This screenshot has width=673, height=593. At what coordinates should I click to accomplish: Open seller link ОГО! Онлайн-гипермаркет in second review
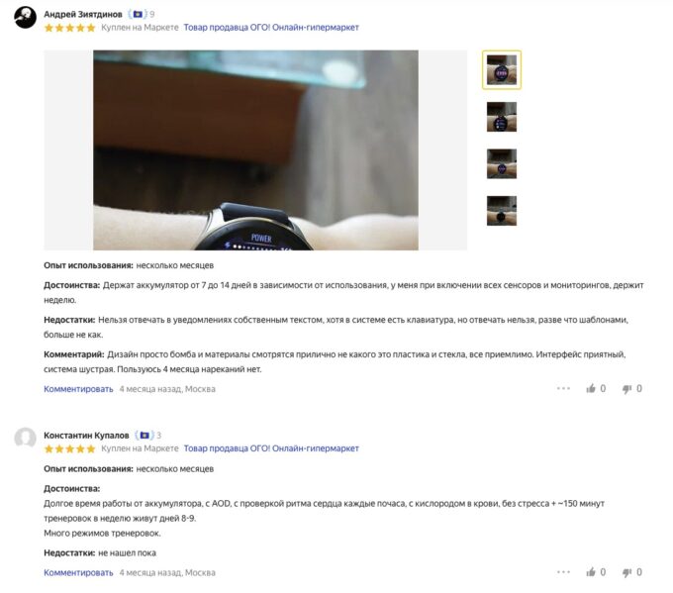click(x=271, y=448)
